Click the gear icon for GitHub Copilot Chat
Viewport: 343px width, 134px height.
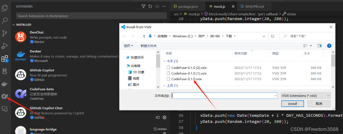coord(165,117)
